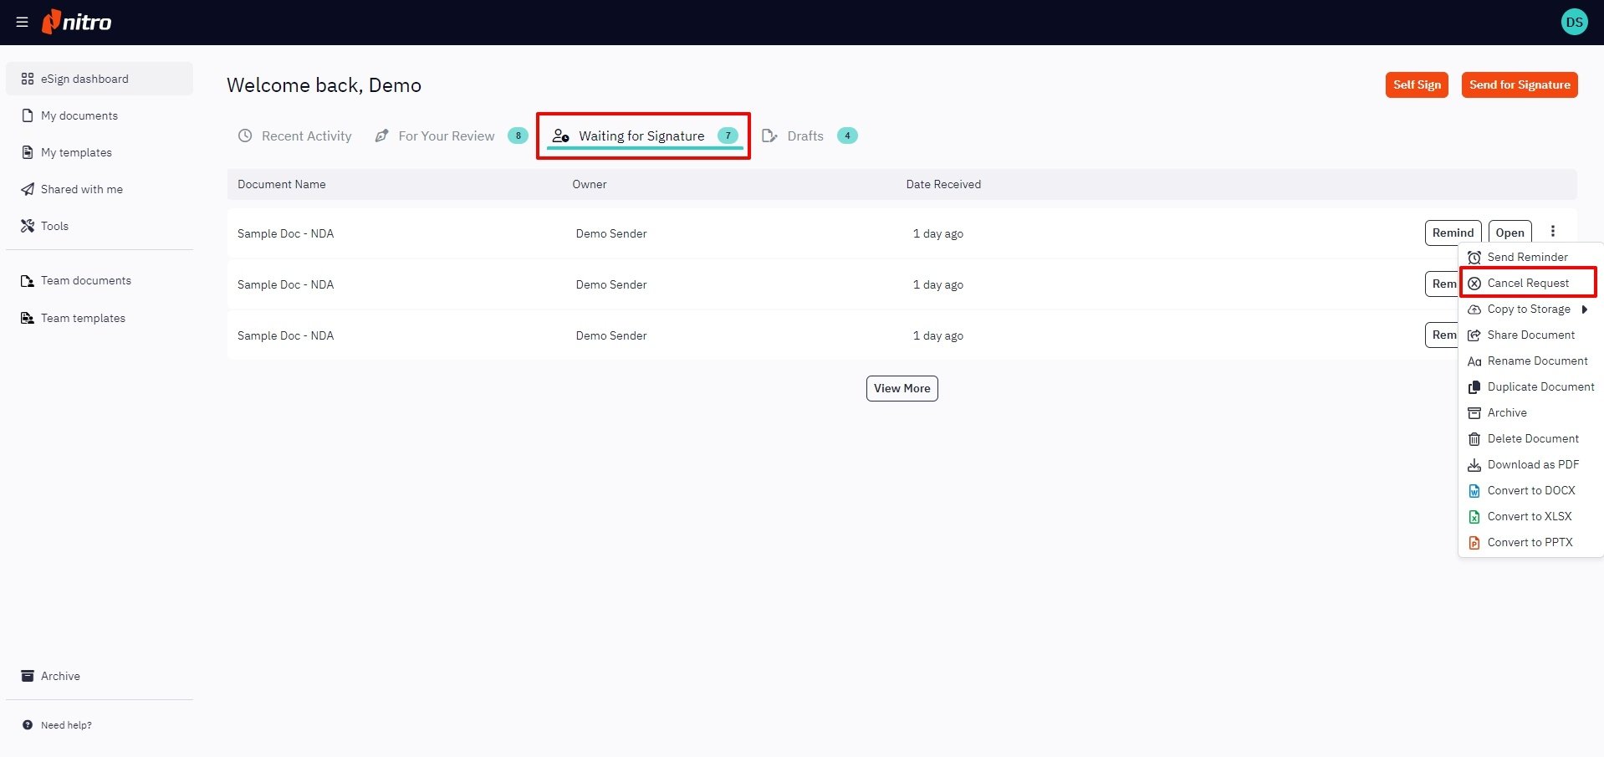Open the DS profile avatar menu
Image resolution: width=1604 pixels, height=757 pixels.
pyautogui.click(x=1575, y=22)
